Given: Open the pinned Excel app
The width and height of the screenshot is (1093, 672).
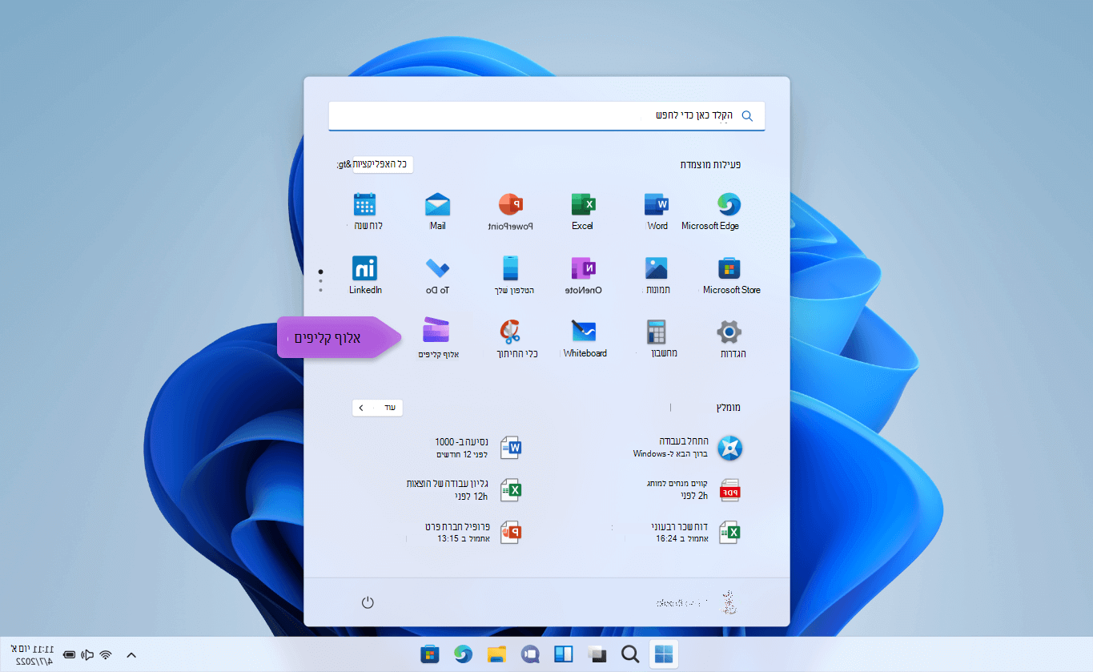Looking at the screenshot, I should pyautogui.click(x=583, y=205).
